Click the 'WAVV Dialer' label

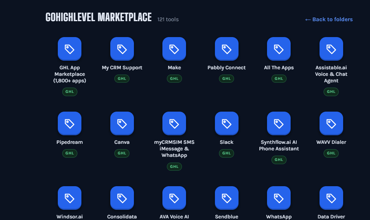click(331, 142)
